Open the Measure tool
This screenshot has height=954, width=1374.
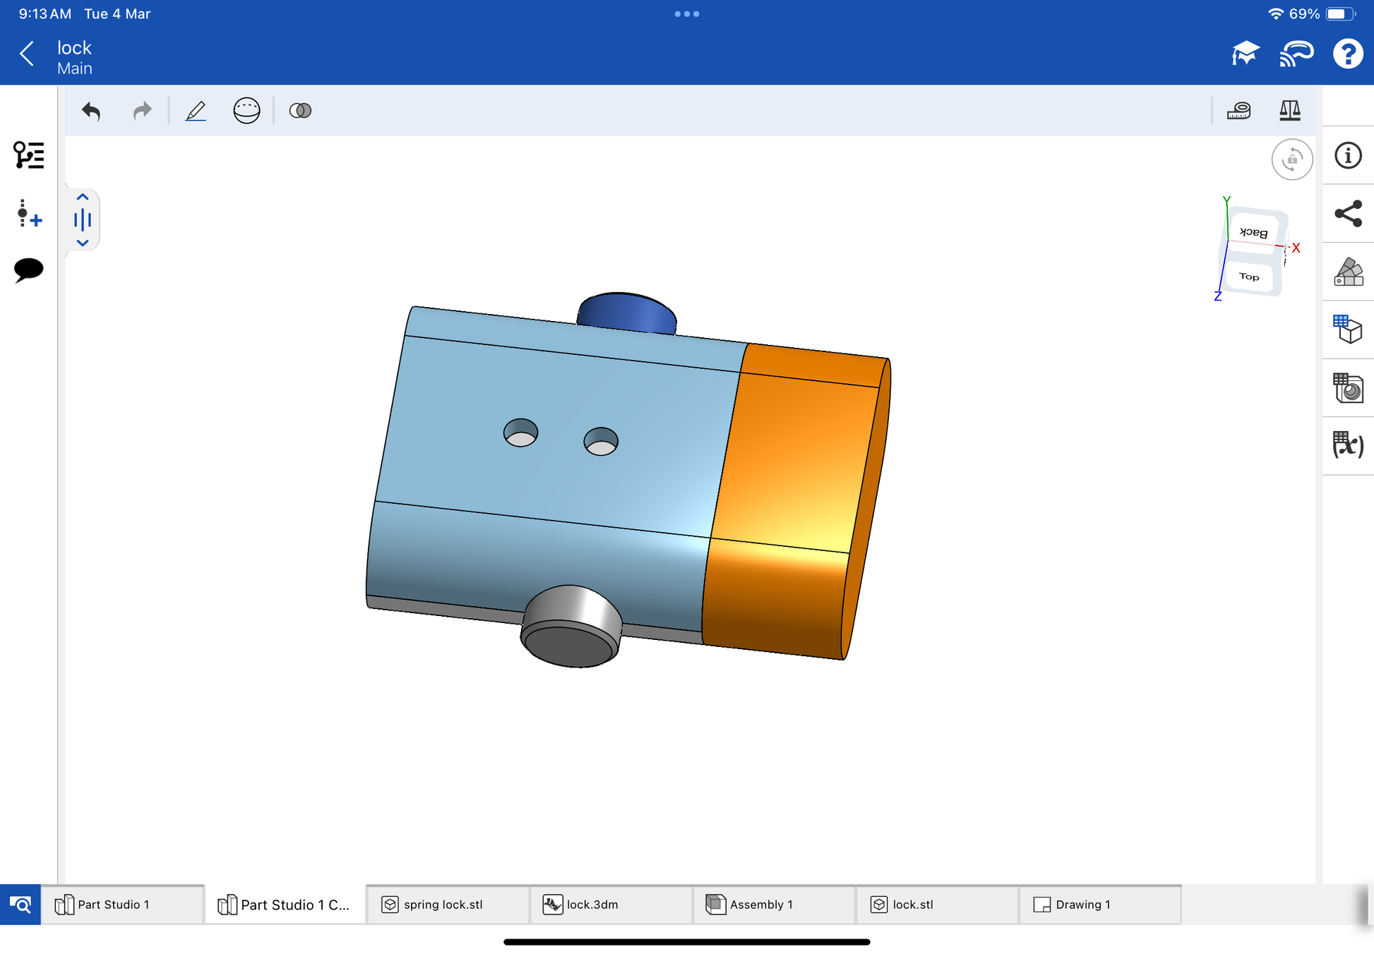coord(1238,111)
